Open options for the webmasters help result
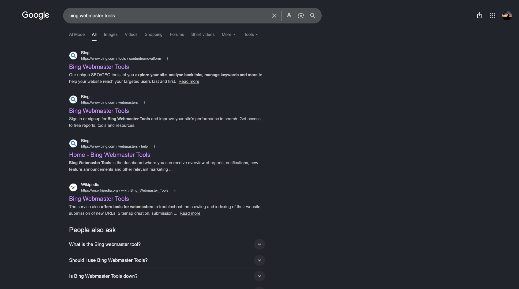The height and width of the screenshot is (289, 519). point(154,146)
